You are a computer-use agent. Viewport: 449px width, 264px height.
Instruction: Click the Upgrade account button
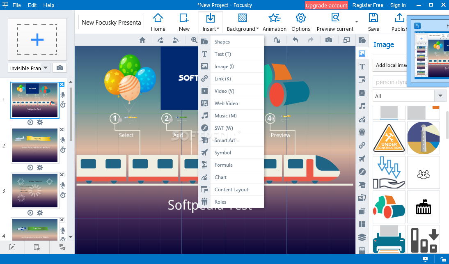326,5
